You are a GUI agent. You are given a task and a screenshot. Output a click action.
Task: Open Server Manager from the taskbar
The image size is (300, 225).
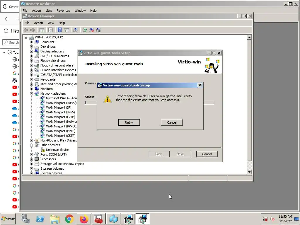pos(26,219)
